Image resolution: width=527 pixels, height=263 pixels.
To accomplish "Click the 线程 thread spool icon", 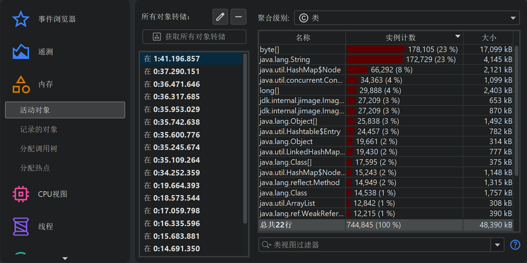I will tap(21, 226).
